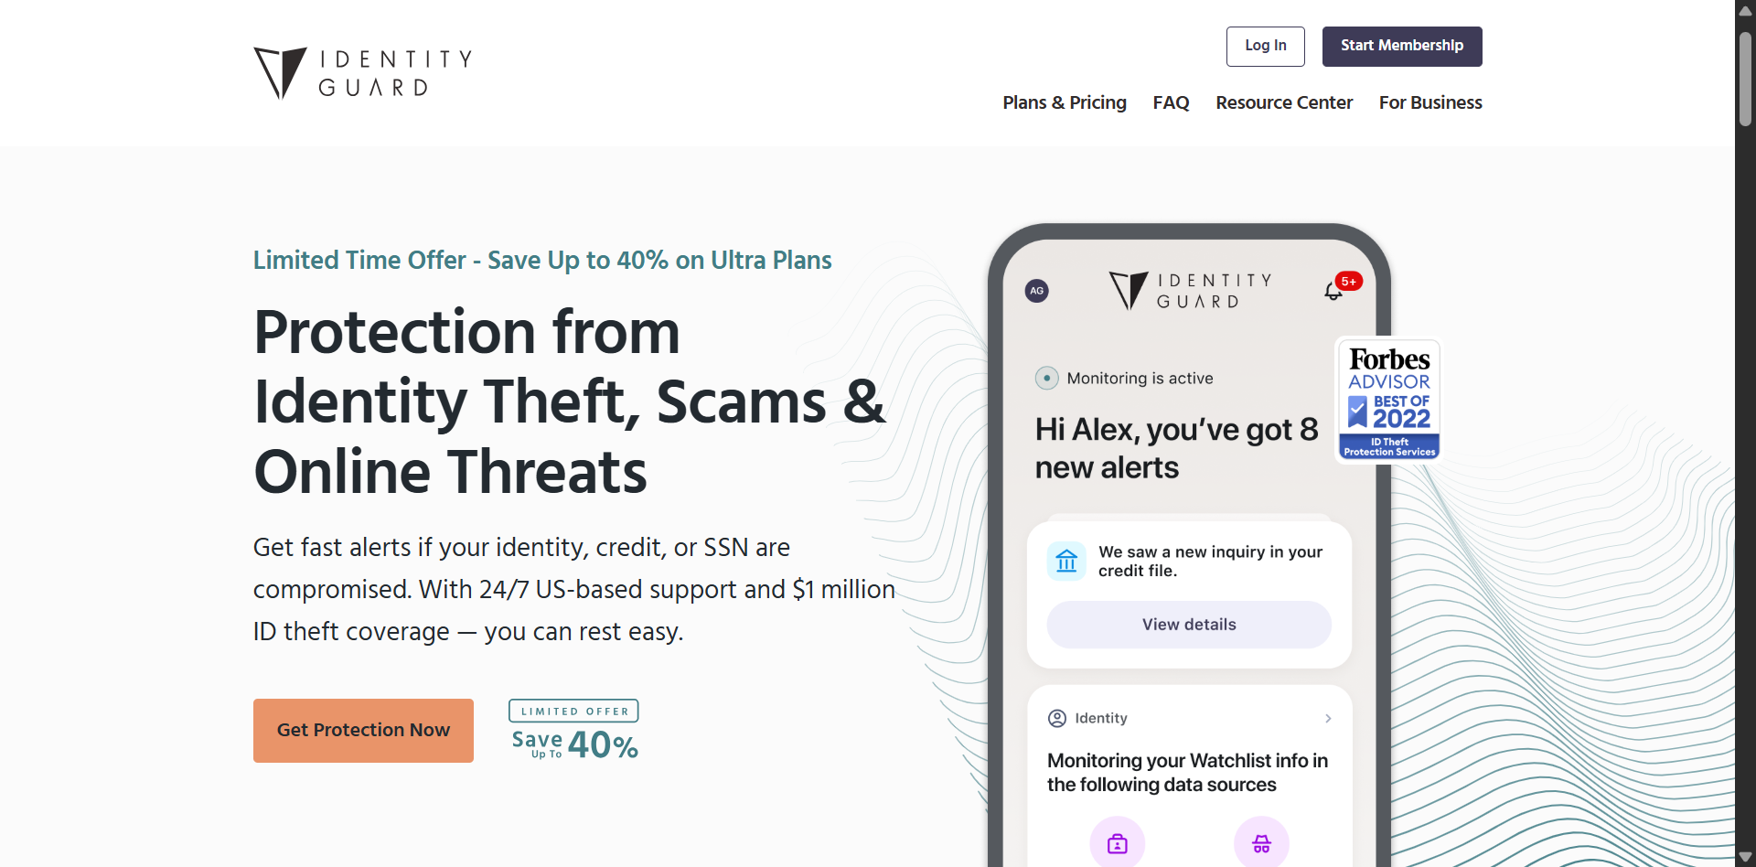Click the purple ID badge data source icon

(1117, 843)
